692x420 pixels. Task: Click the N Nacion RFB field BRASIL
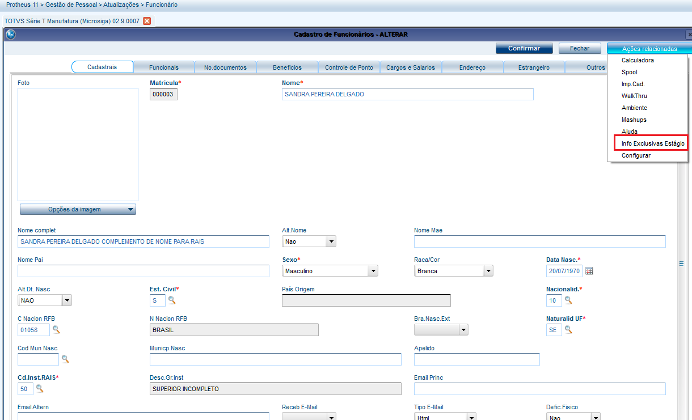(x=234, y=330)
